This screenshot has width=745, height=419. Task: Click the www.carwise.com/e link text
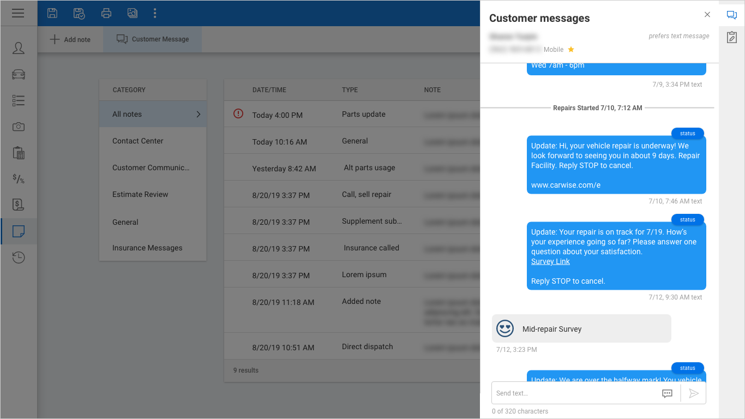[x=566, y=185]
